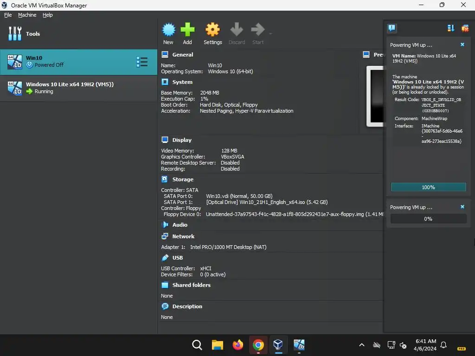Screen dimensions: 475x356
Task: Dismiss the Powering VM up error notification
Action: click(462, 44)
